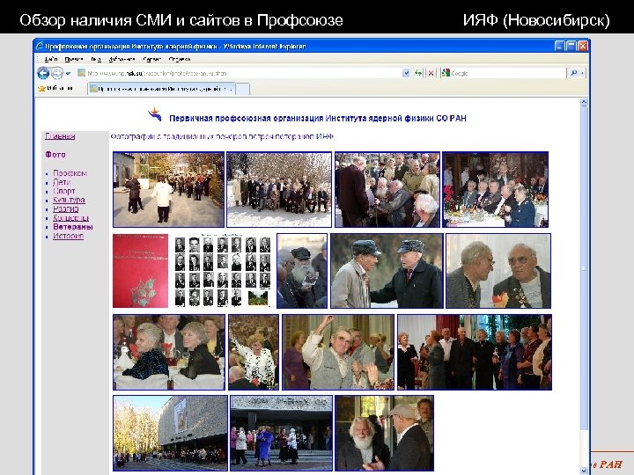The width and height of the screenshot is (634, 475).
Task: Open photo of couple dancing on street
Action: pos(168,189)
